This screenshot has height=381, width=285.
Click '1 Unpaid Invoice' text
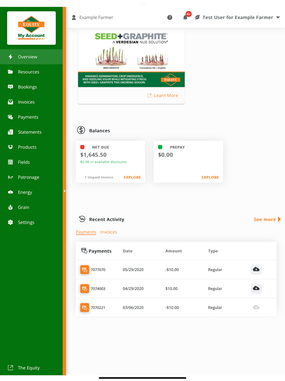point(99,178)
